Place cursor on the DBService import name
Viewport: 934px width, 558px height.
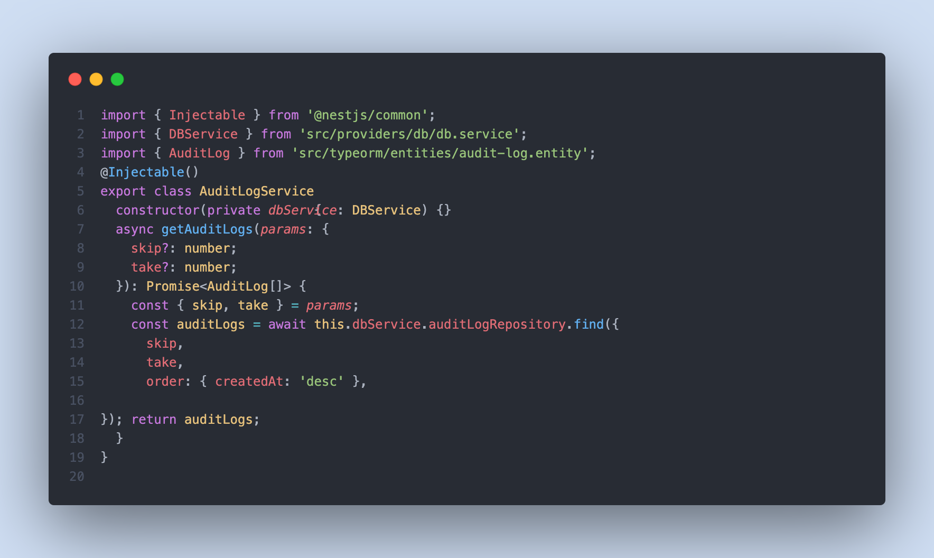click(x=203, y=134)
